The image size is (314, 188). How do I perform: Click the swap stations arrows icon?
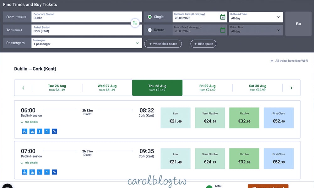tap(135, 23)
